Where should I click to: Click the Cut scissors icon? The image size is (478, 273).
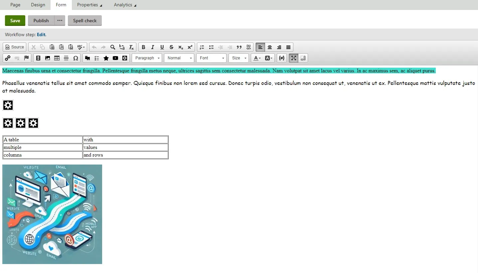tap(33, 47)
